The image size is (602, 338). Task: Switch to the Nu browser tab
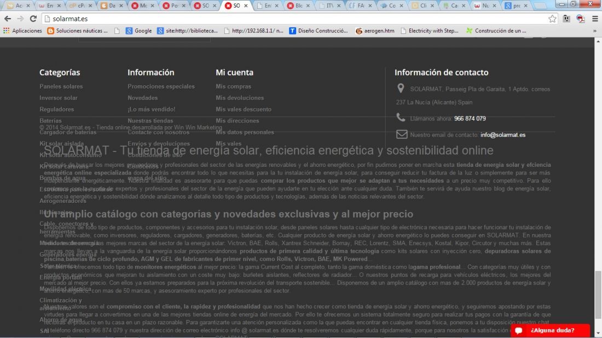(x=485, y=6)
